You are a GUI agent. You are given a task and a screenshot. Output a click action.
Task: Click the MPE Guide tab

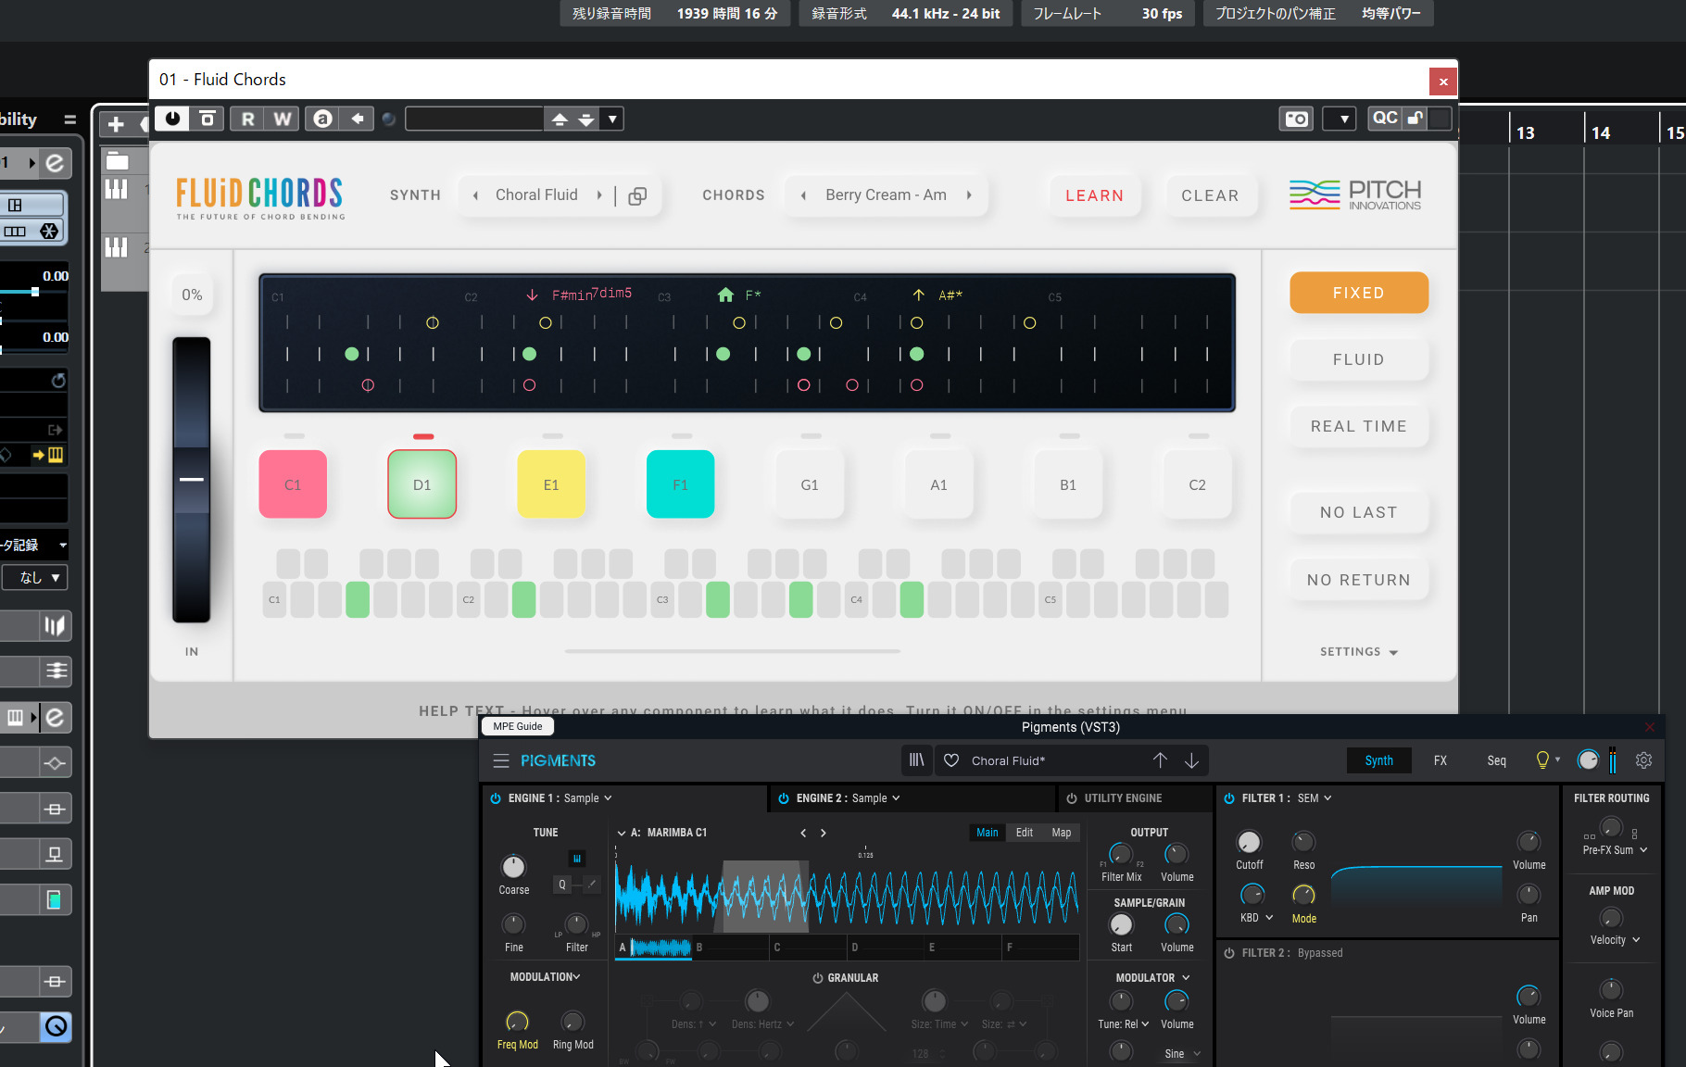[518, 726]
